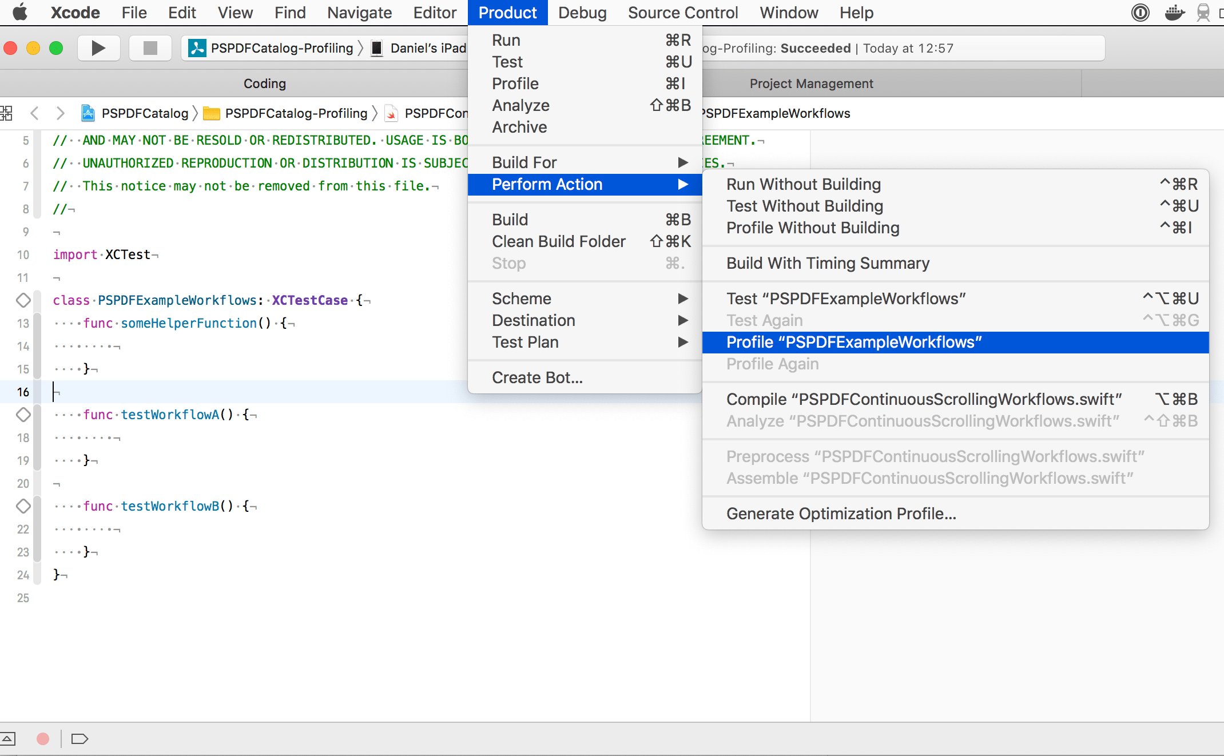Choose Clean Build Folder from Product menu
1224x756 pixels.
click(x=558, y=241)
